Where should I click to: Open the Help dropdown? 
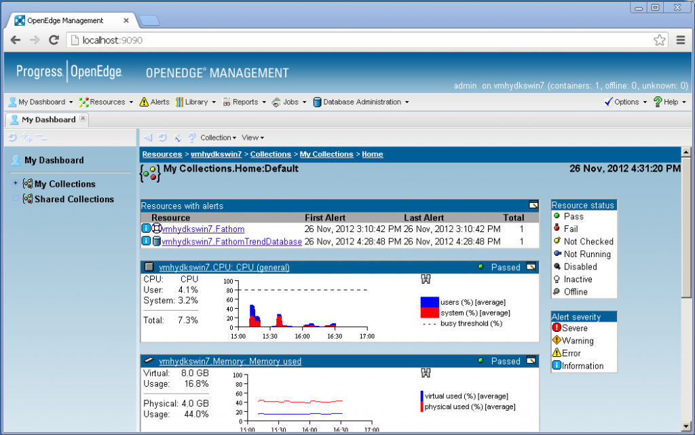670,102
